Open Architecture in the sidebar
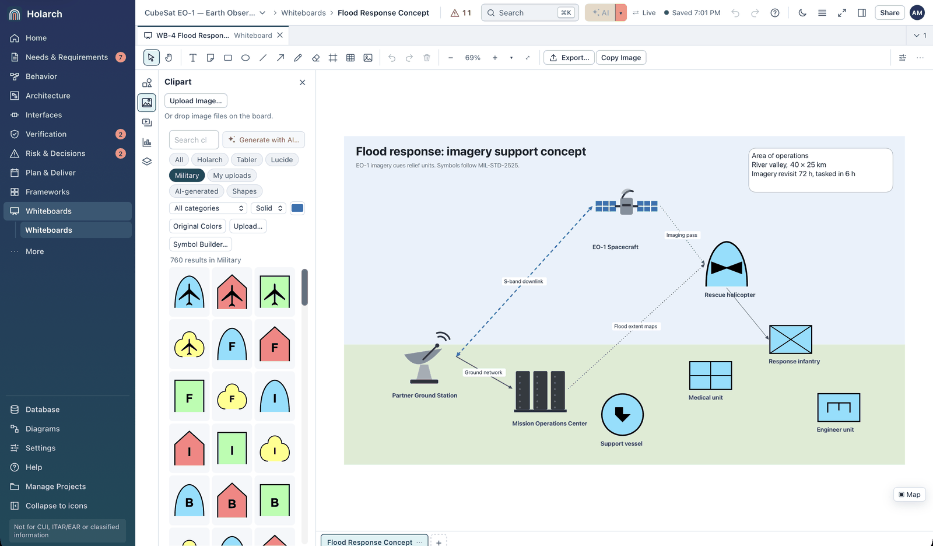The width and height of the screenshot is (933, 546). tap(68, 96)
